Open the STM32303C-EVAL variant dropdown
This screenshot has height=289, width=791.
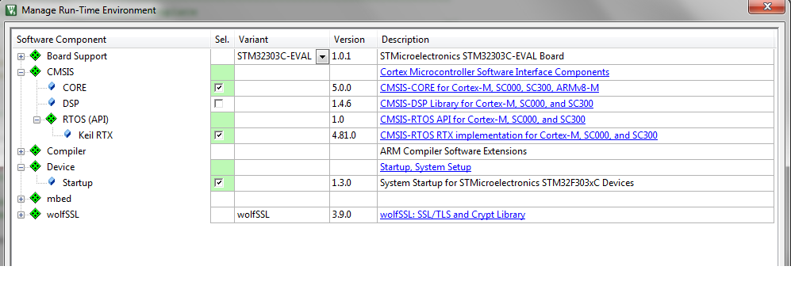coord(322,56)
